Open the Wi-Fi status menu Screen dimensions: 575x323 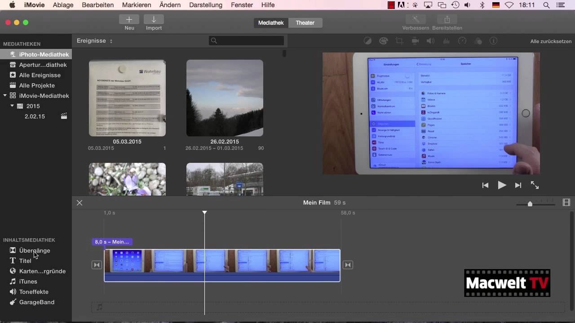coord(509,5)
